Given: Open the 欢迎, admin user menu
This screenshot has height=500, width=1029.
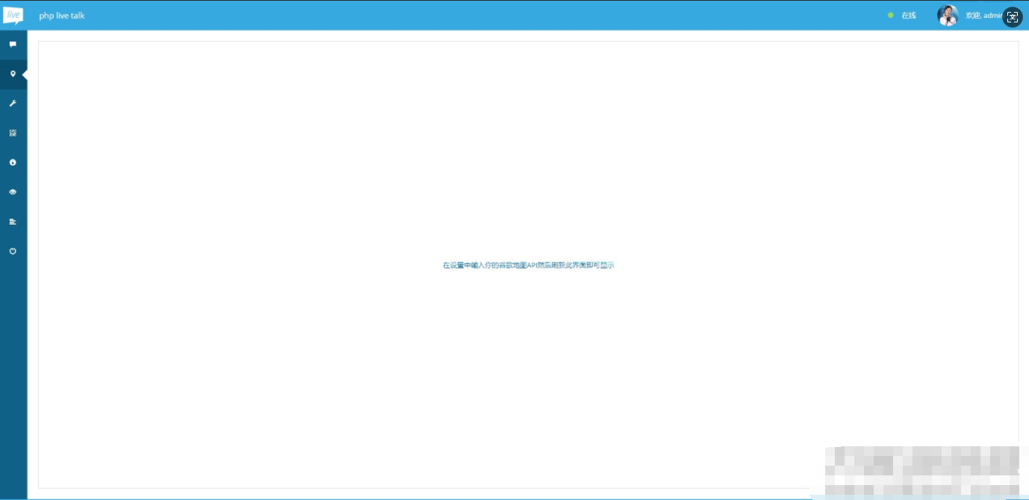Looking at the screenshot, I should point(982,16).
